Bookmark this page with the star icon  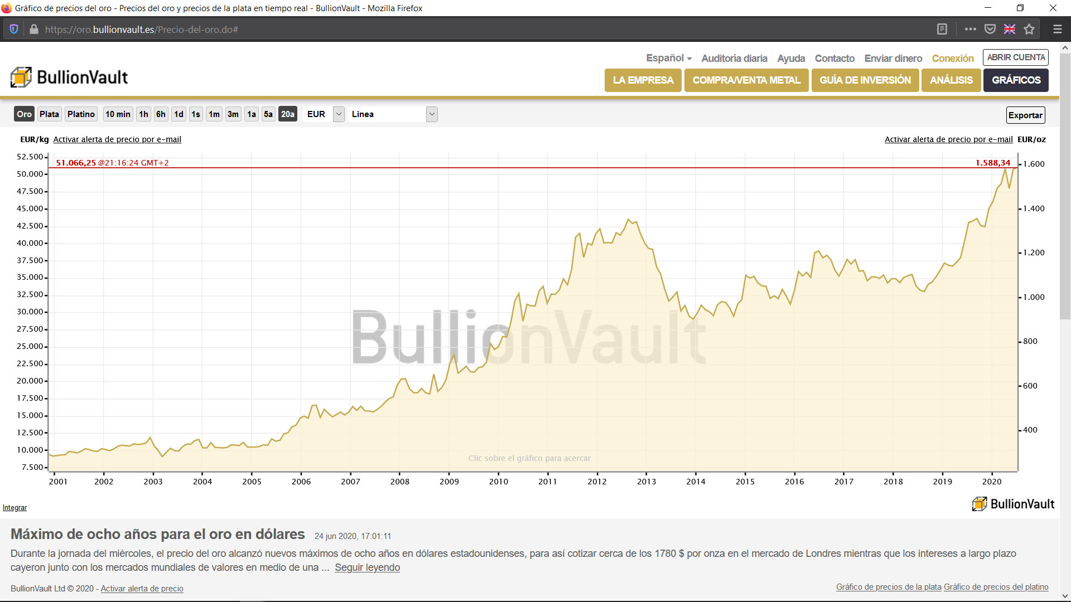[1029, 29]
